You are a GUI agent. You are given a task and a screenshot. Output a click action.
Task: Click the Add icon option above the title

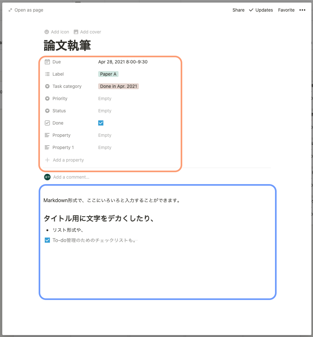(56, 32)
